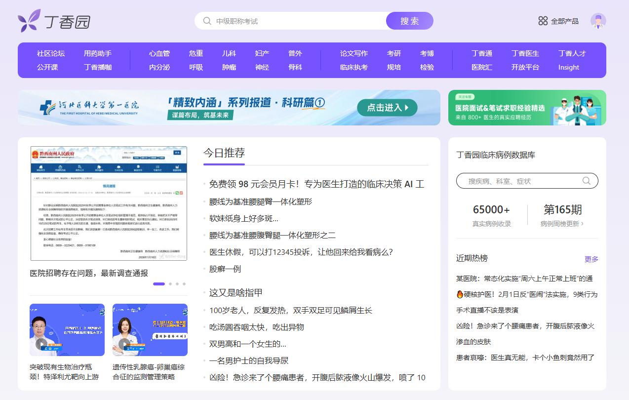Click the magnifier icon in the top search bar
This screenshot has height=400, width=629.
(x=207, y=21)
